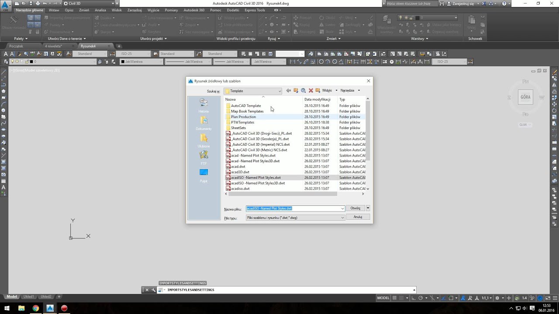Toggle clean screen icon in status bar
This screenshot has height=314, width=559.
tap(547, 298)
